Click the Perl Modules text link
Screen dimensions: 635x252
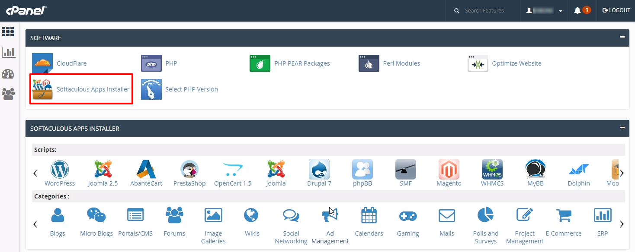[401, 63]
